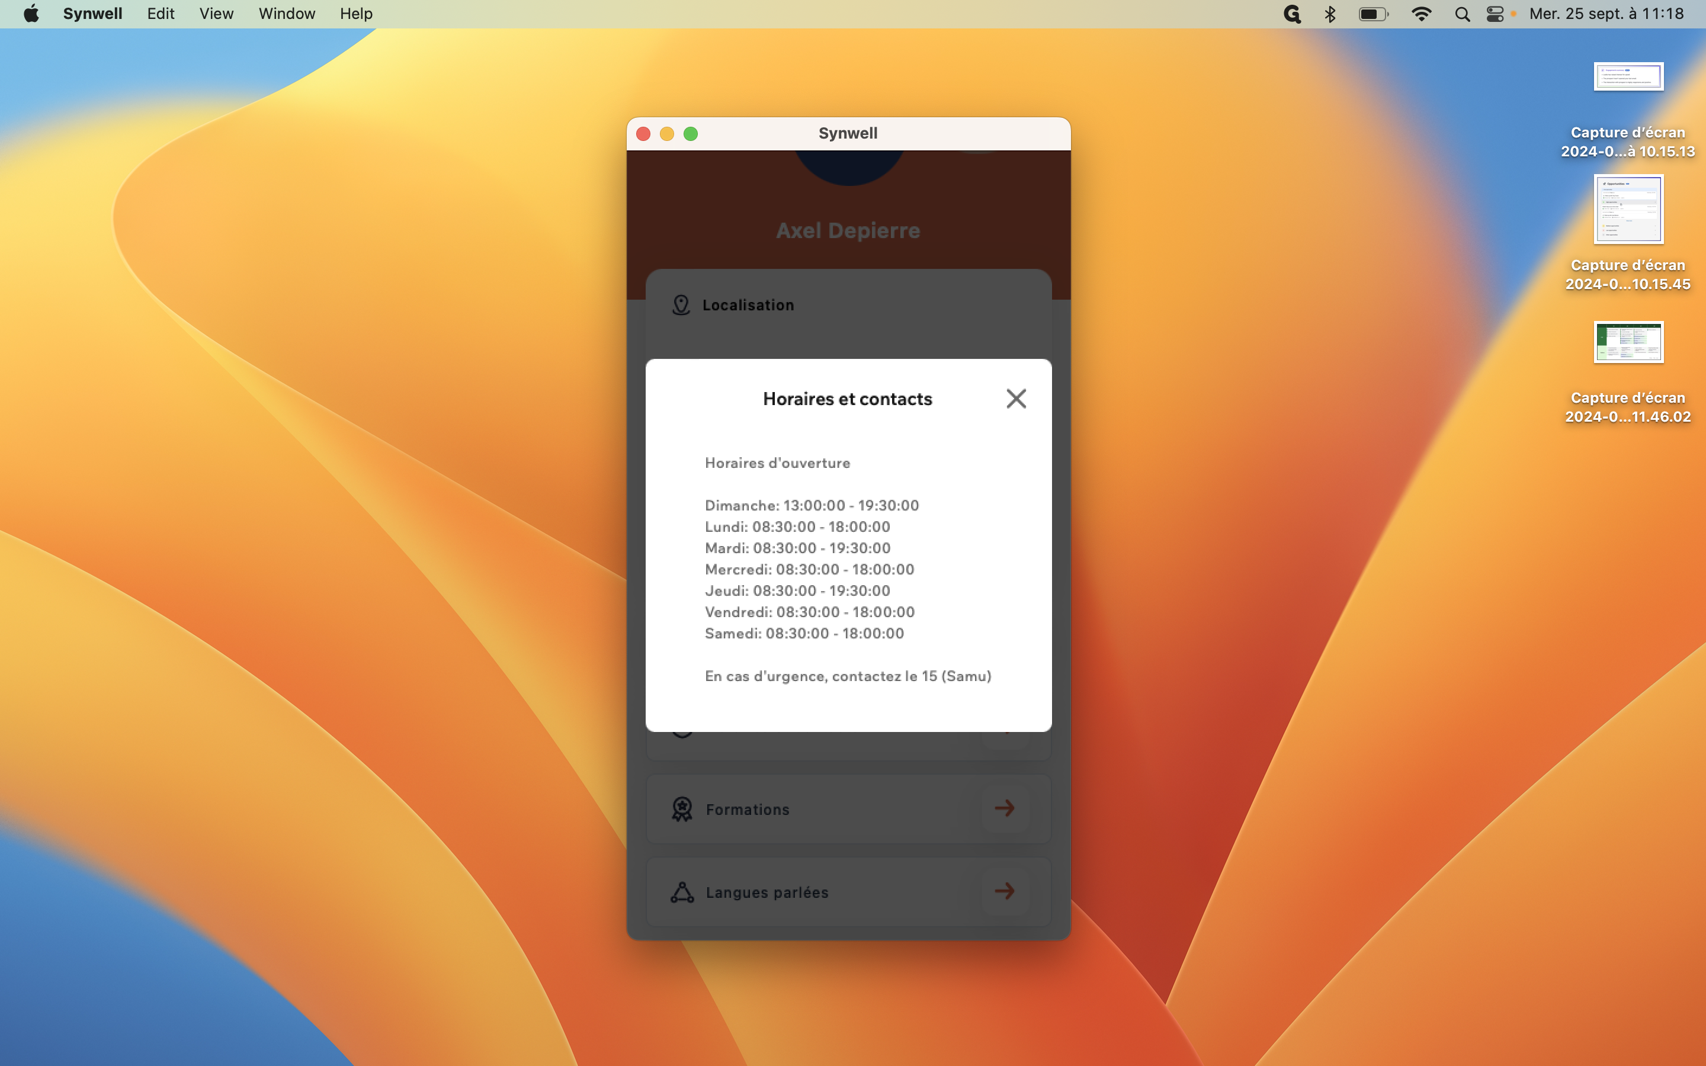Click the Langues parlées nodes icon
Viewport: 1706px width, 1066px height.
pos(682,892)
